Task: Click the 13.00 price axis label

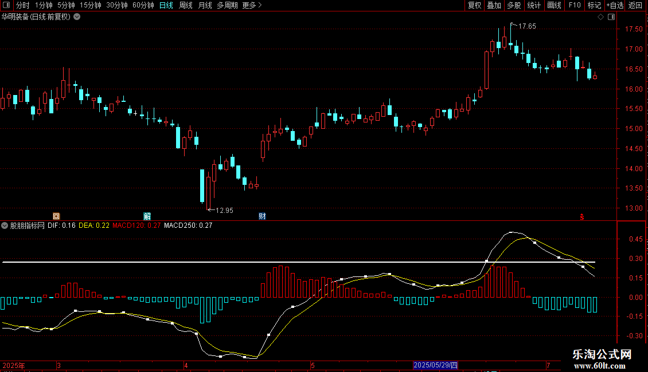Action: pyautogui.click(x=634, y=208)
